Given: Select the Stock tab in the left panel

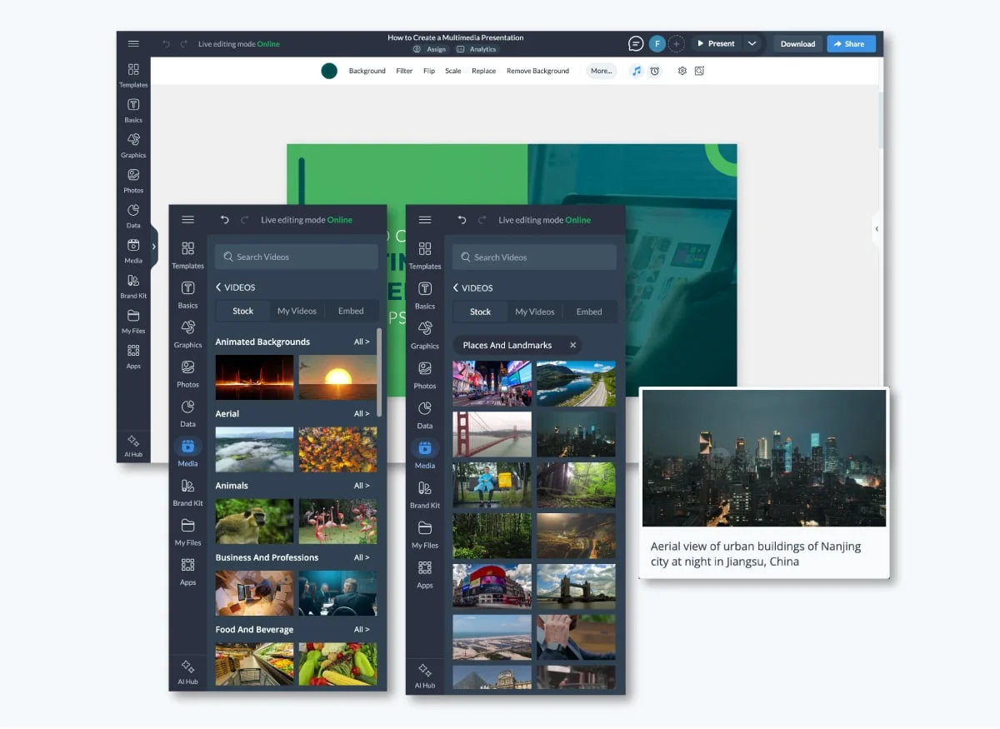Looking at the screenshot, I should 242,311.
